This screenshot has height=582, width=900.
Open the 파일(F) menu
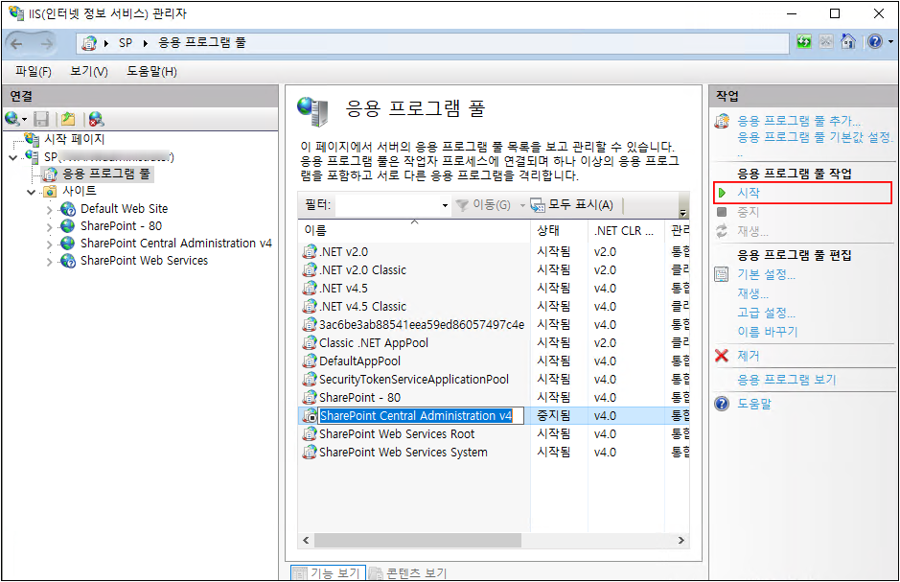34,71
